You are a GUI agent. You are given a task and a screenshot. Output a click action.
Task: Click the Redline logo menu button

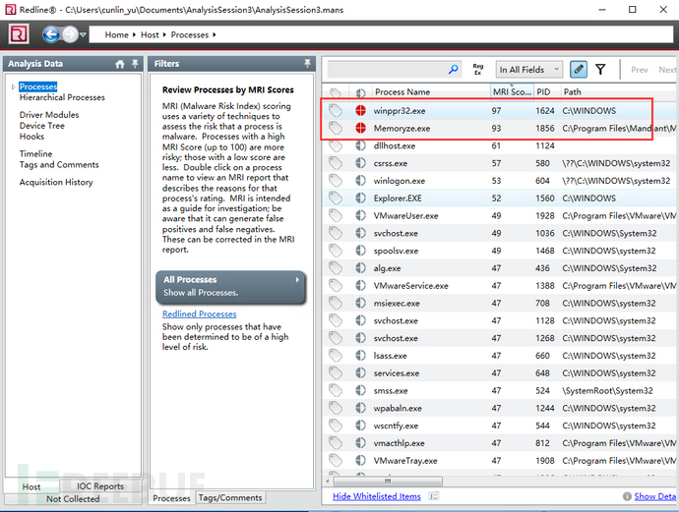click(18, 34)
